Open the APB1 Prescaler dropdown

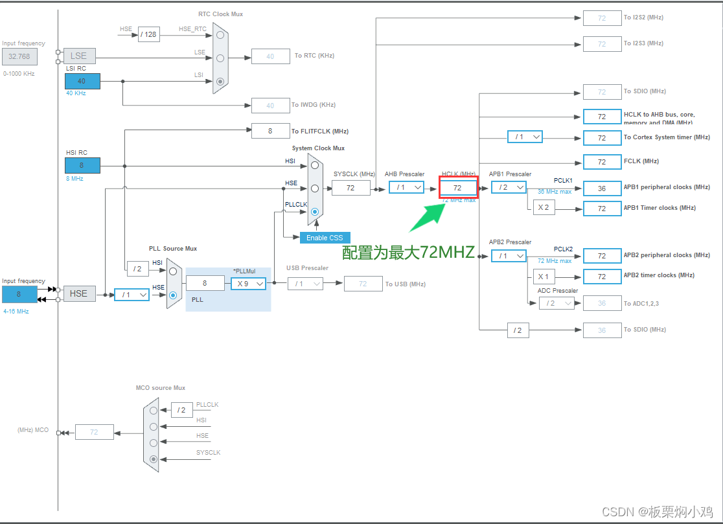509,187
